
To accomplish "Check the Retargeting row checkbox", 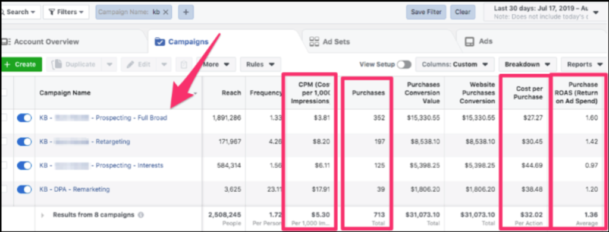I will (4, 142).
